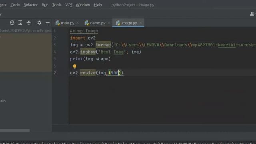Open the Tools menu
The height and width of the screenshot is (144, 256).
(x=57, y=5)
